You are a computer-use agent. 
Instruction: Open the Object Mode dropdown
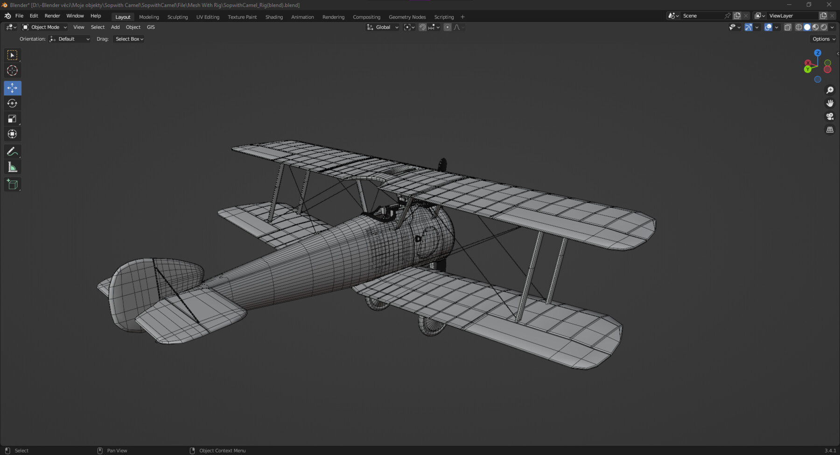point(44,27)
